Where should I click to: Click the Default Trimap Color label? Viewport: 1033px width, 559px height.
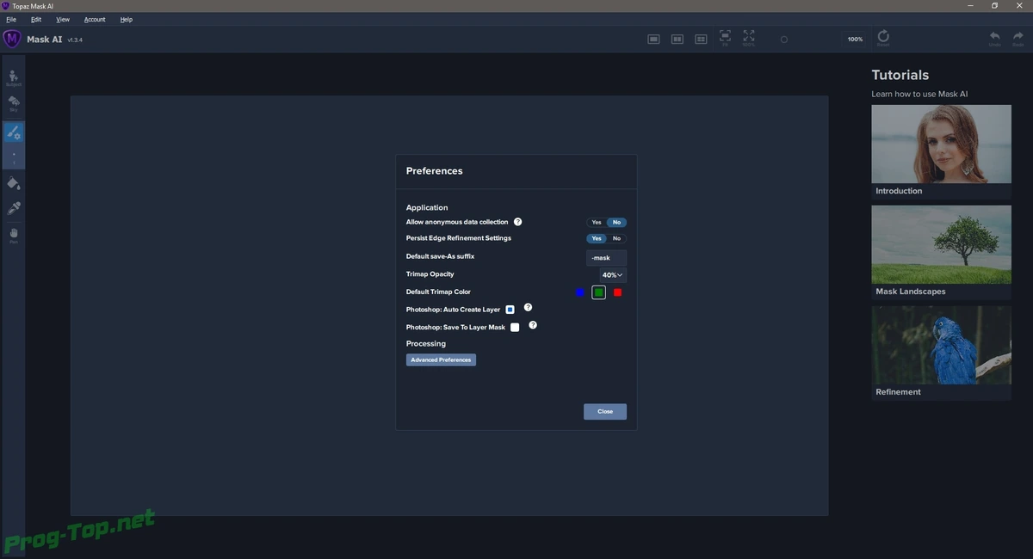[x=439, y=292]
